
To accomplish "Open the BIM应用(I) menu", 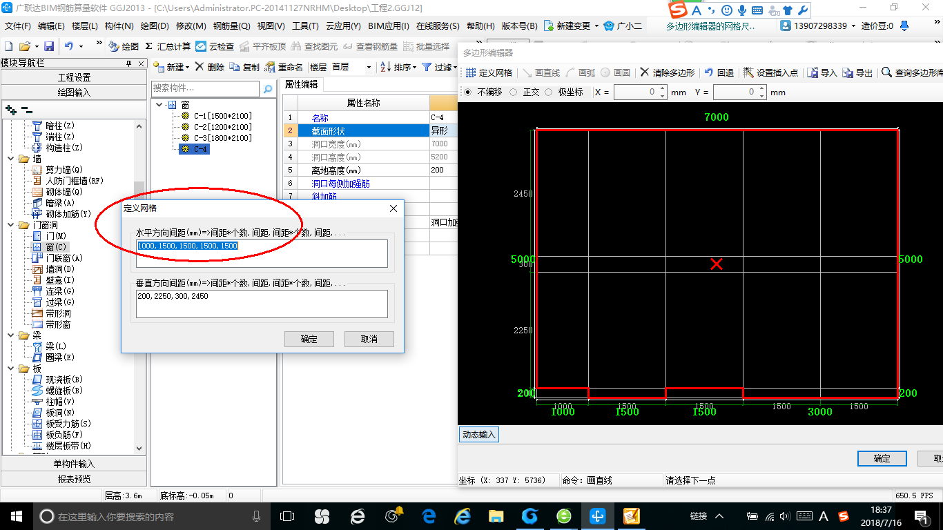I will [389, 26].
